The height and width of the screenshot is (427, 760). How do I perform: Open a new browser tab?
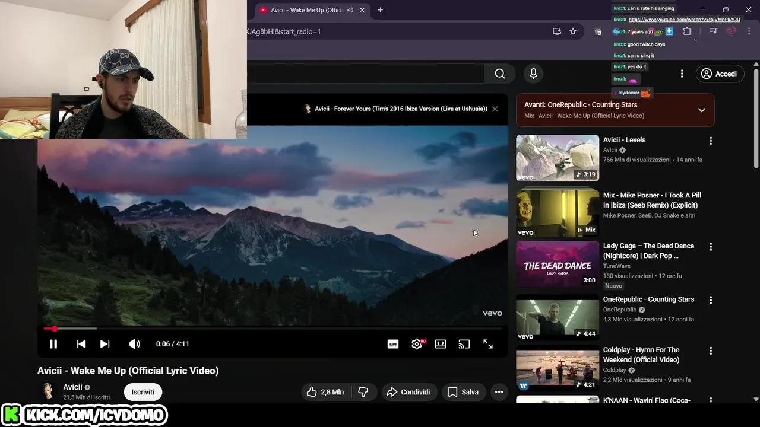[x=380, y=10]
